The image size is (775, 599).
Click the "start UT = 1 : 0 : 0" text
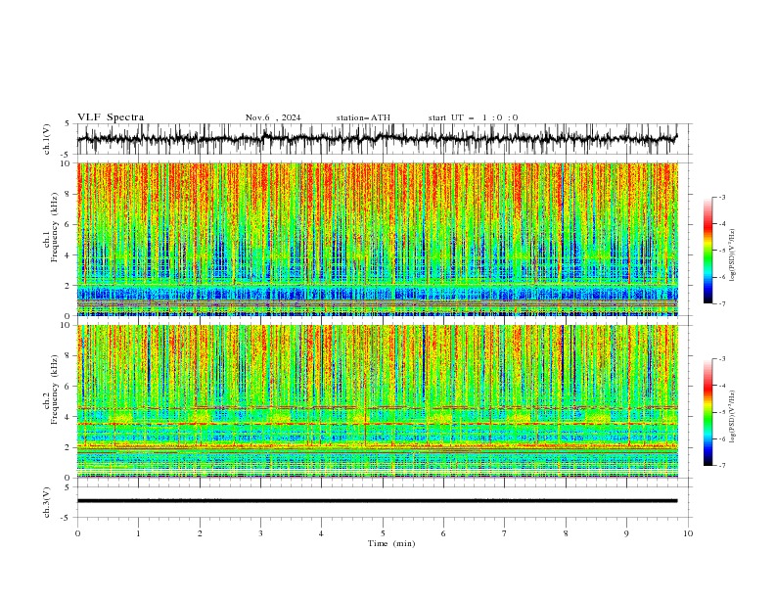473,117
